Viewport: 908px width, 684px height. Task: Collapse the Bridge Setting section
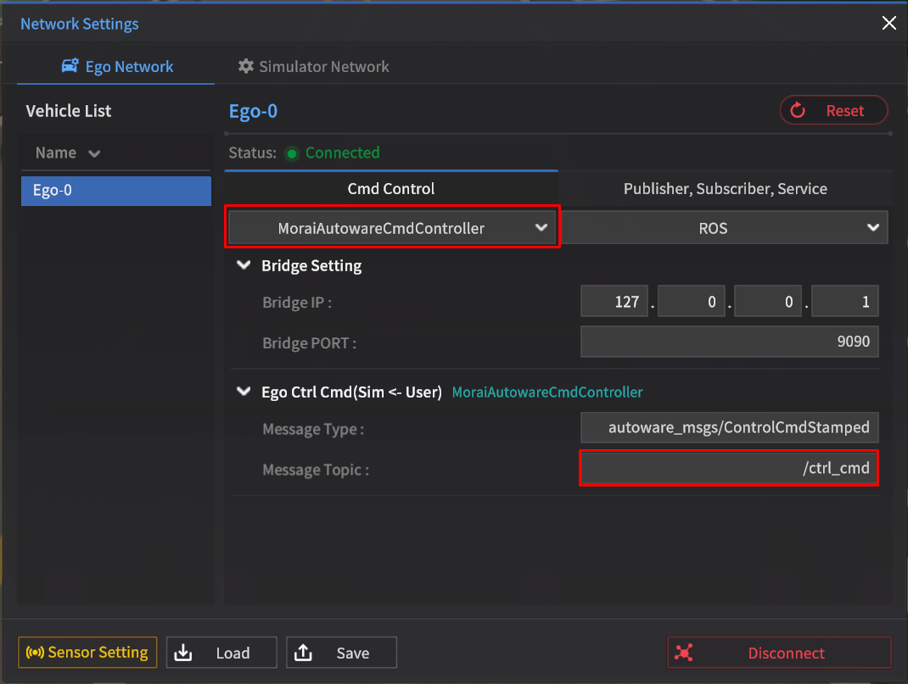coord(244,265)
